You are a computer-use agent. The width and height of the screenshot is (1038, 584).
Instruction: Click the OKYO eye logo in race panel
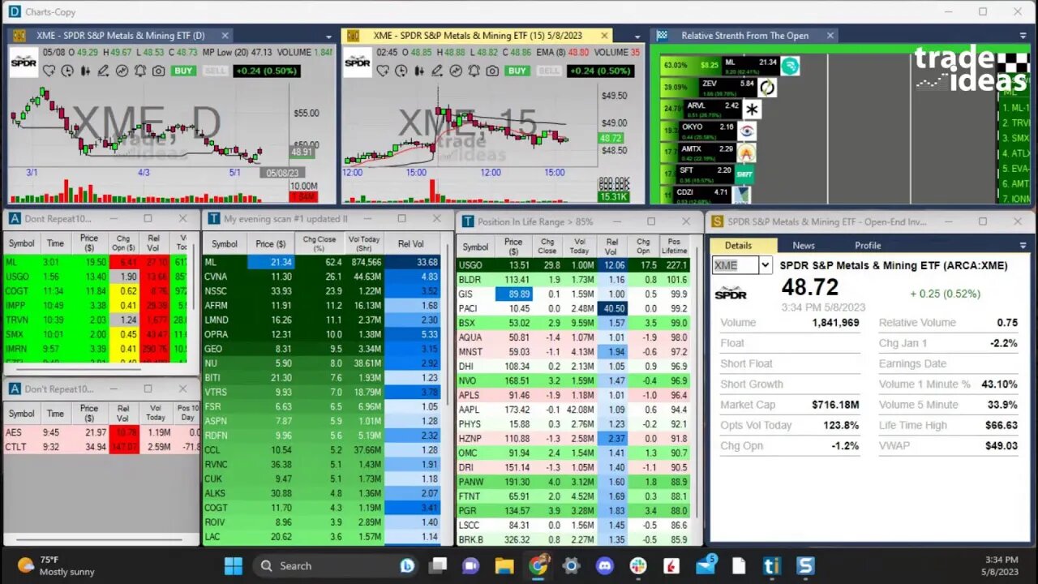tap(747, 131)
